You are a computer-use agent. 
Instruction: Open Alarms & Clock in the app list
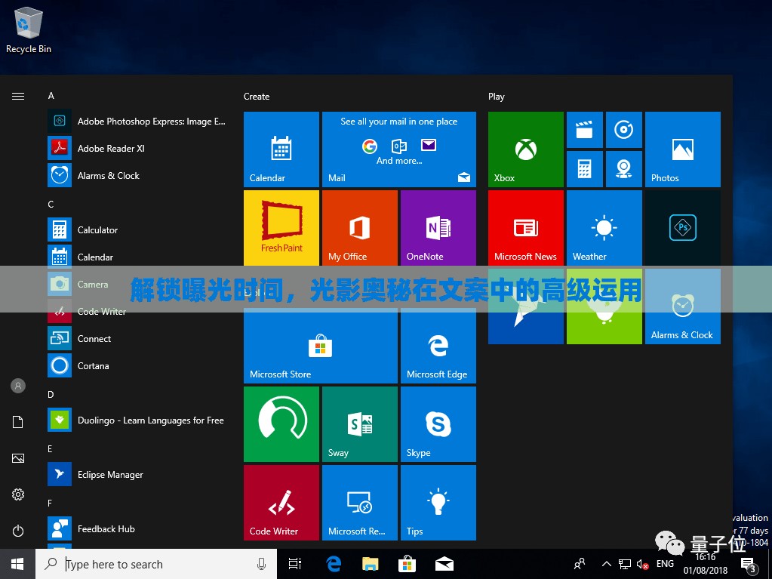[137, 175]
